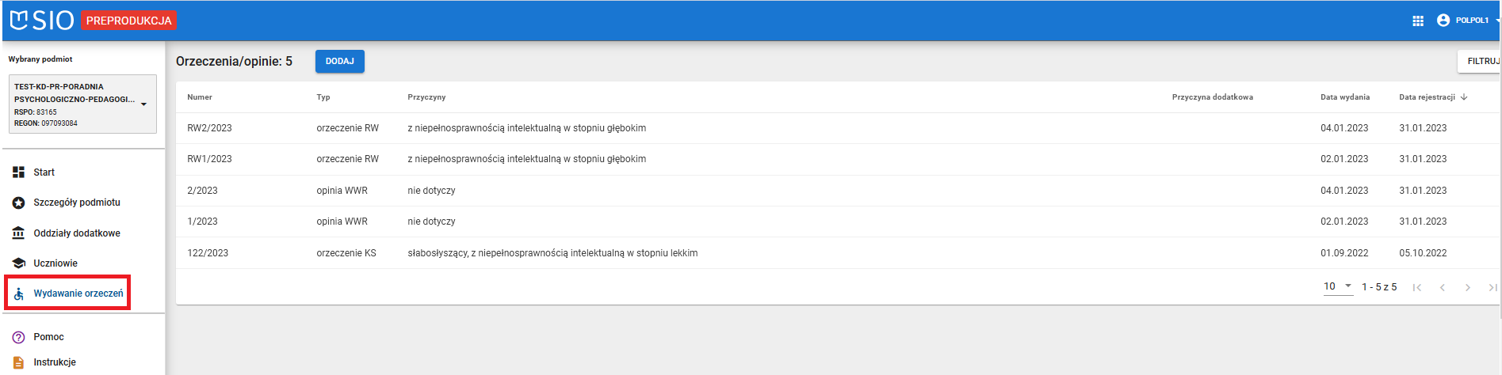Click the Instrukcje document icon
The width and height of the screenshot is (1502, 375).
(x=19, y=362)
